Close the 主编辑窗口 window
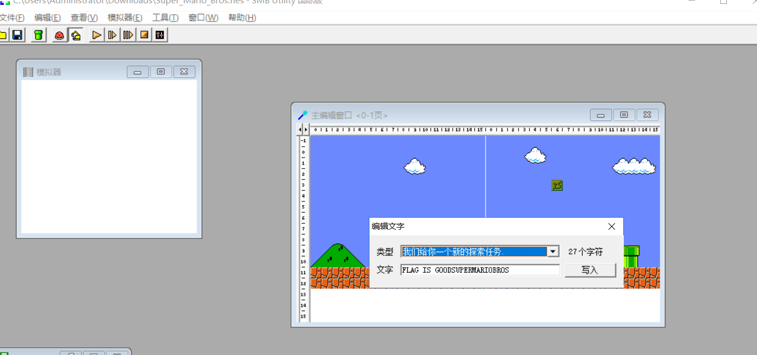Image resolution: width=757 pixels, height=355 pixels. click(647, 115)
